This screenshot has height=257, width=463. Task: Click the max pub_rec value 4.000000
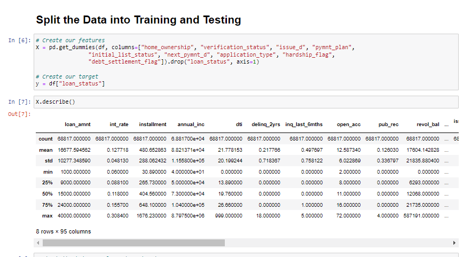click(x=388, y=216)
